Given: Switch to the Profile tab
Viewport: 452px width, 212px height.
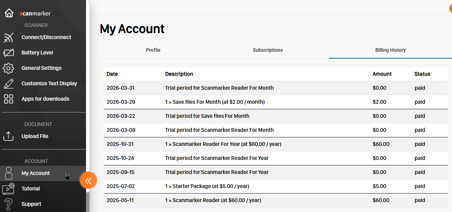Looking at the screenshot, I should [153, 50].
